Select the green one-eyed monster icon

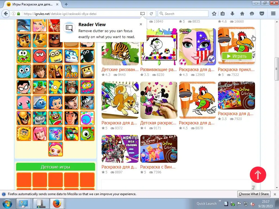[x=87, y=134]
